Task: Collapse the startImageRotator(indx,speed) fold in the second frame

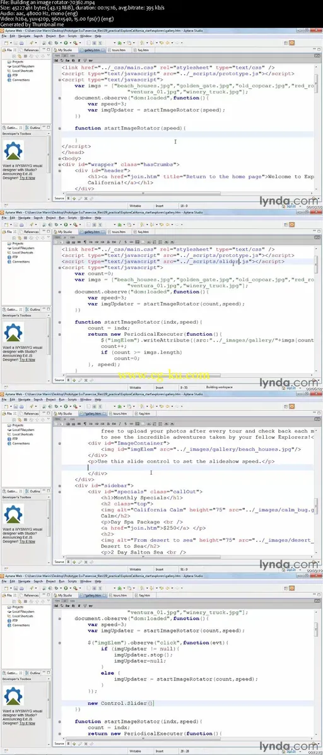Action: (x=59, y=322)
